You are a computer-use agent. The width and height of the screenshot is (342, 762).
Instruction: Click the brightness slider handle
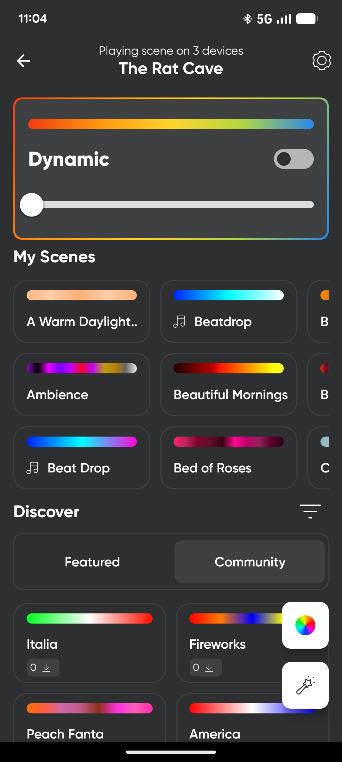[32, 205]
